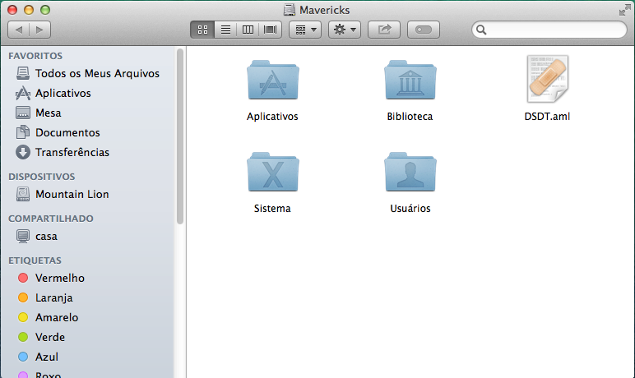The width and height of the screenshot is (635, 378).
Task: Click the Edit Tags toolbar button
Action: [x=423, y=30]
